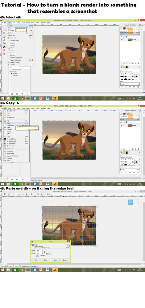Viewport: 145px width, 308px height.
Task: Choose Undo Select All in Edit menu
Action: 16,111
